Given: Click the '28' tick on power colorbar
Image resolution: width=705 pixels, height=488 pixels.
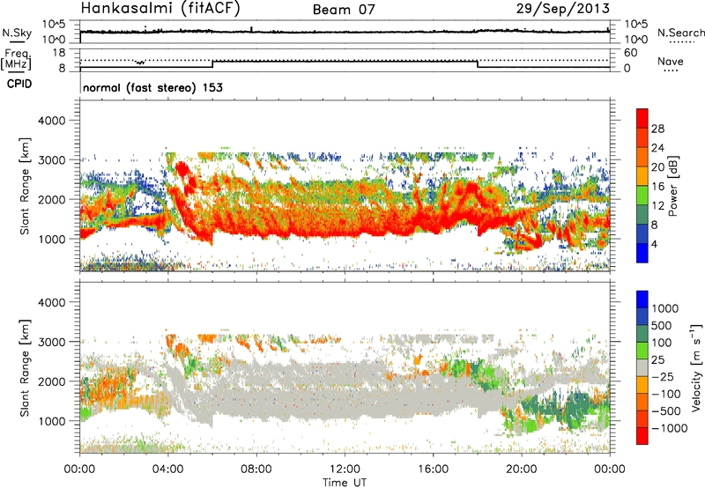Looking at the screenshot, I should tap(657, 129).
